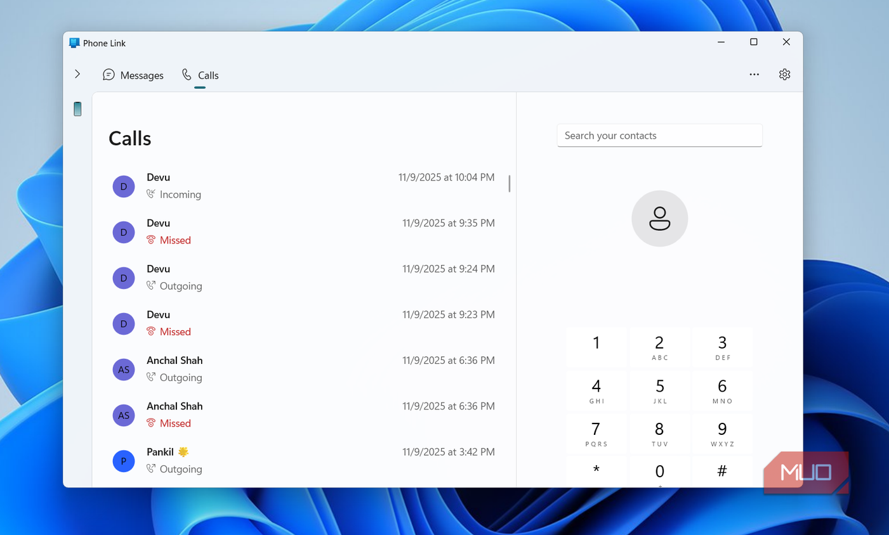Switch to the Messages tab
The image size is (889, 535).
coord(133,75)
